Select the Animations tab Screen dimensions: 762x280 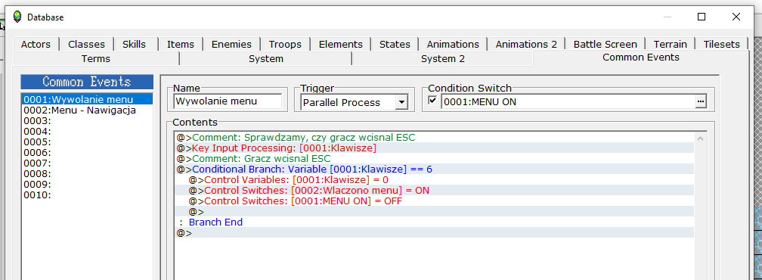click(x=453, y=44)
